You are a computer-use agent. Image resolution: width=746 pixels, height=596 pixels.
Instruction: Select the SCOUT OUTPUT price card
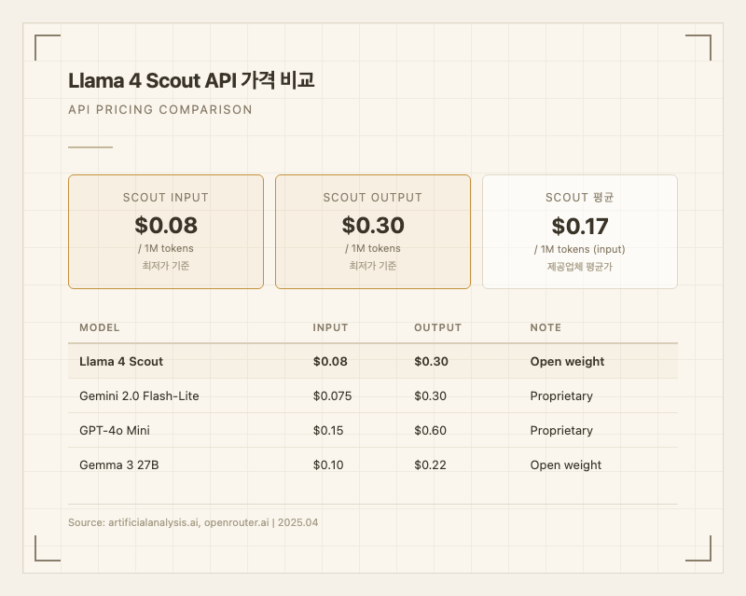373,231
